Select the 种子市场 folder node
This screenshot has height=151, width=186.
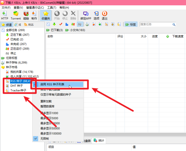point(12,67)
